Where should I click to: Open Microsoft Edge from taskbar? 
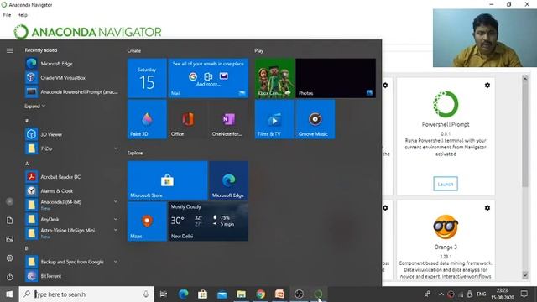(183, 294)
